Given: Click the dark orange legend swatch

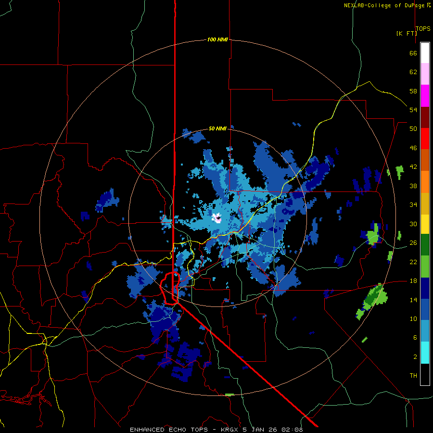Looking at the screenshot, I should (x=425, y=160).
